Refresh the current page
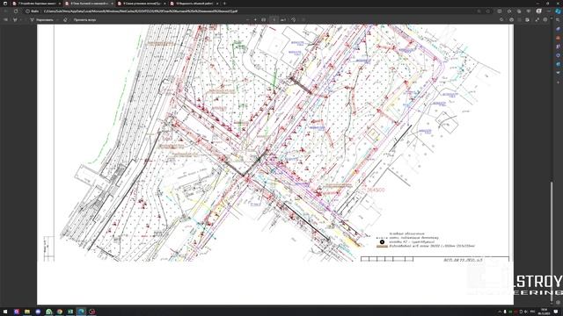This screenshot has height=316, width=563. pos(16,11)
